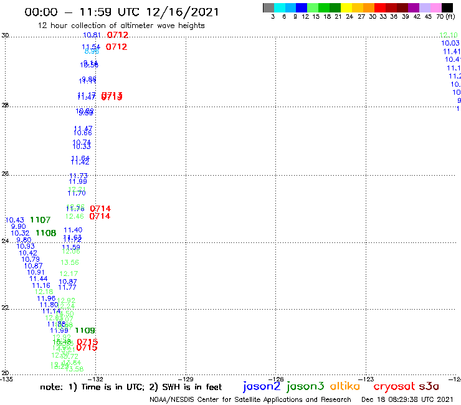Click the longitude axis label '-126'
The width and height of the screenshot is (461, 405).
[x=277, y=379]
